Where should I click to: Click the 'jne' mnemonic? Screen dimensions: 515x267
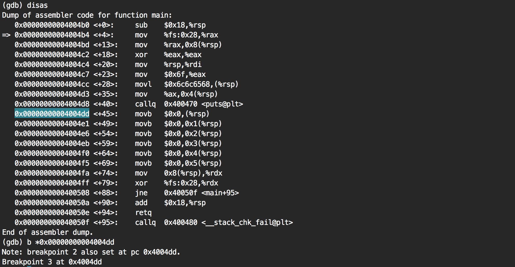click(141, 193)
